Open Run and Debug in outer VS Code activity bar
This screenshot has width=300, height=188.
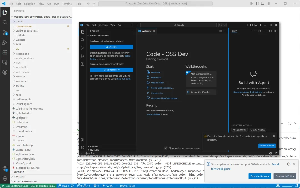click(5, 42)
